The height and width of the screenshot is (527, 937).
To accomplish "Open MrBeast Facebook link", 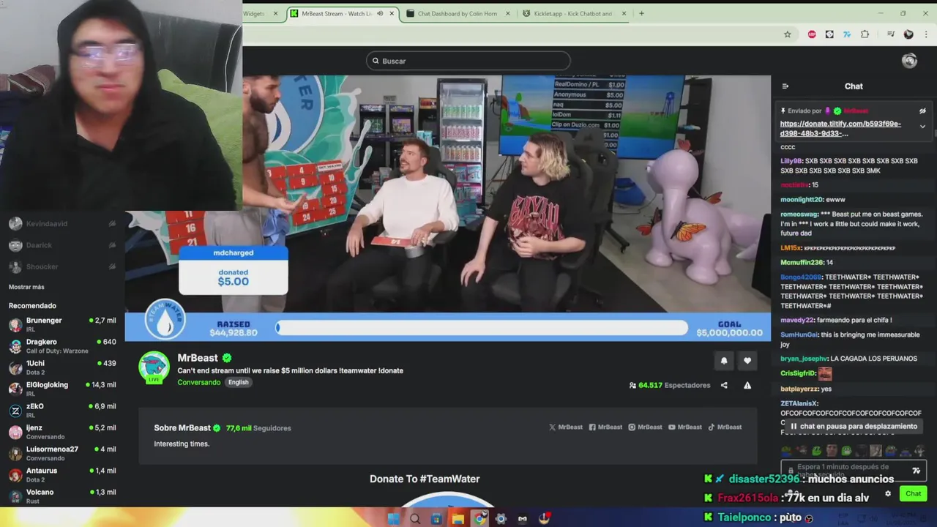I will (605, 427).
